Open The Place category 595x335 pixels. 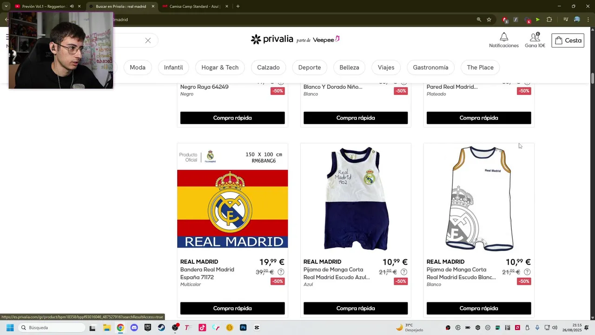pos(480,67)
